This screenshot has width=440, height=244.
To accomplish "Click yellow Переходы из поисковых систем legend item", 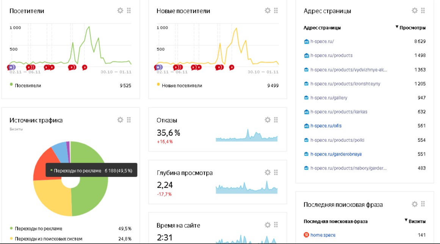I will click(x=48, y=239).
